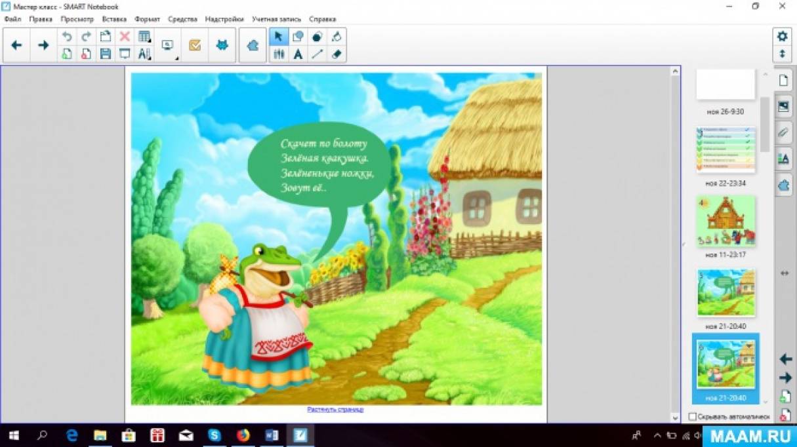
Task: Open the Properties sidebar tab
Action: click(783, 158)
